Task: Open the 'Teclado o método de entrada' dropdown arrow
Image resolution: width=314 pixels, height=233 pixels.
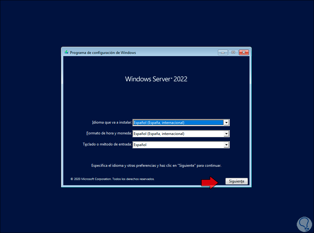Action: point(226,145)
